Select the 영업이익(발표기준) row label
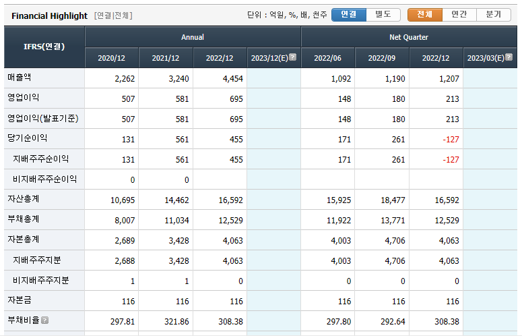 pyautogui.click(x=43, y=118)
